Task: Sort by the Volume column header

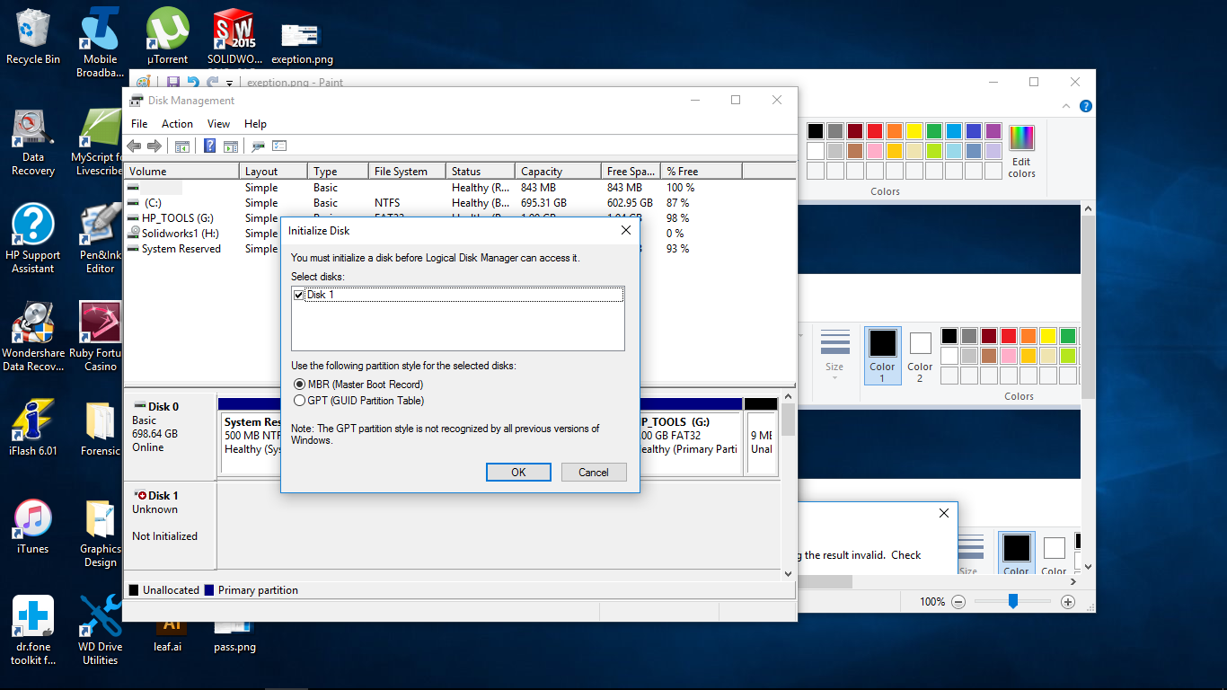Action: pyautogui.click(x=181, y=171)
